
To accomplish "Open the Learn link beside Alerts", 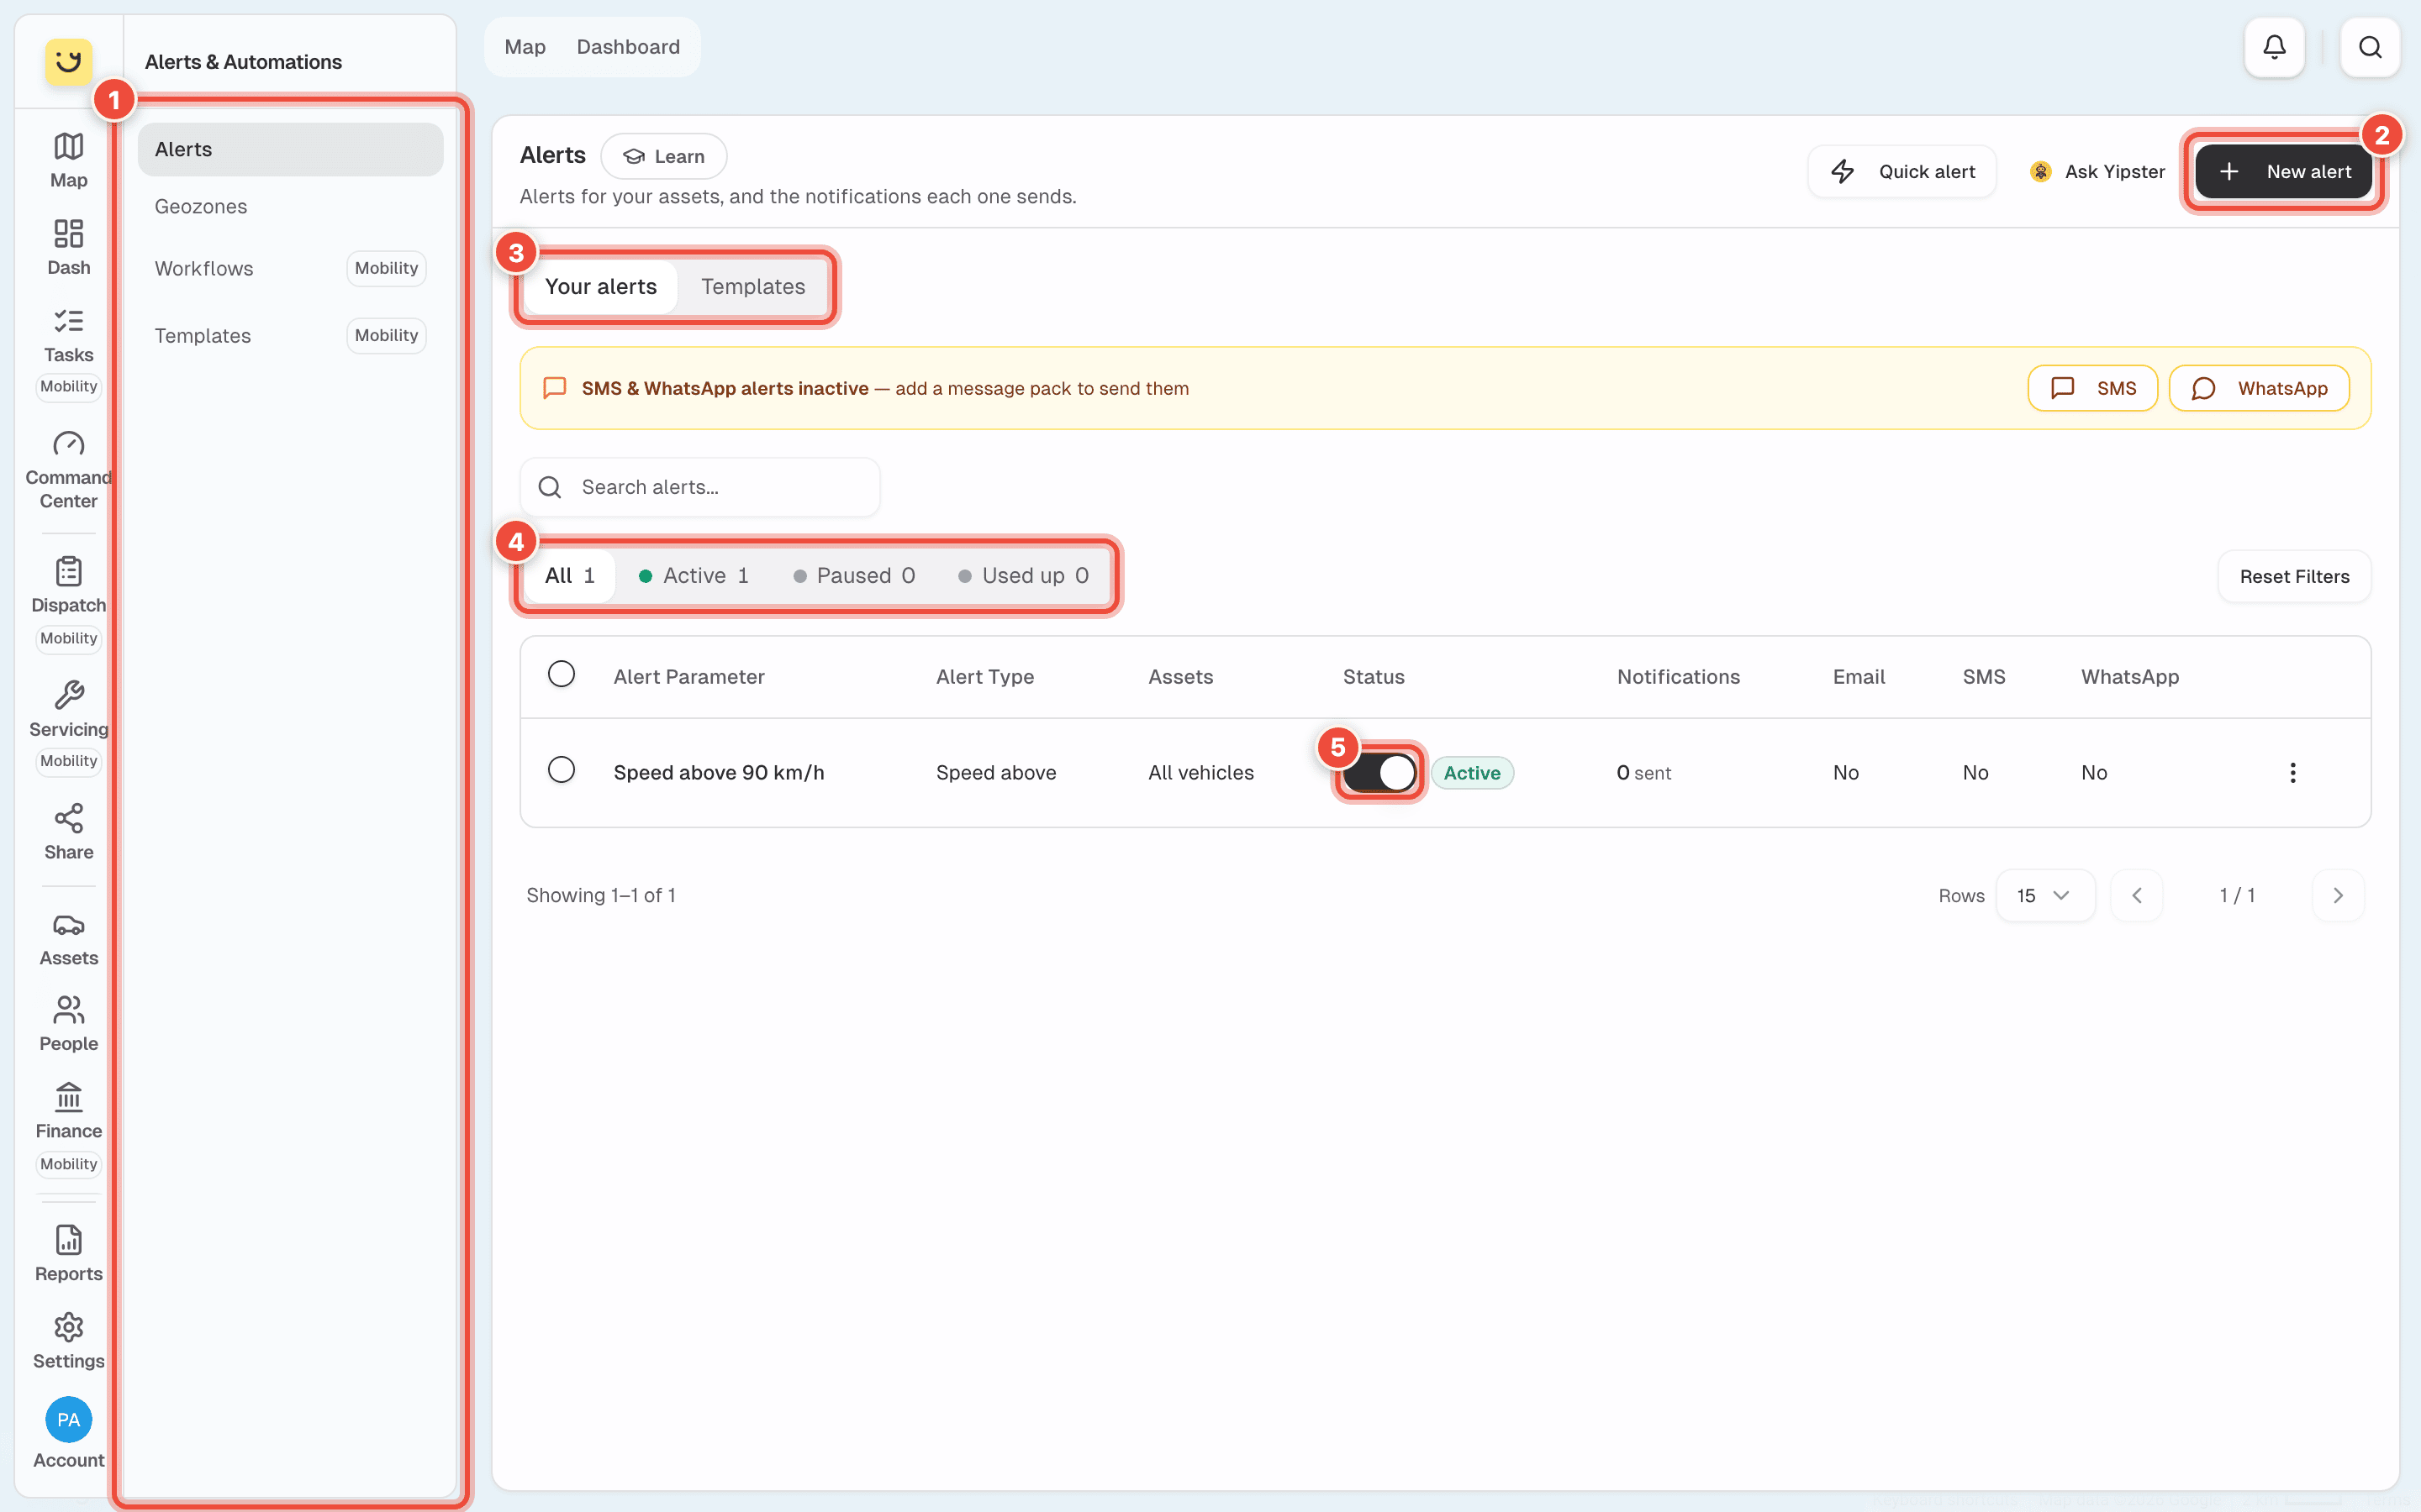I will 663,157.
